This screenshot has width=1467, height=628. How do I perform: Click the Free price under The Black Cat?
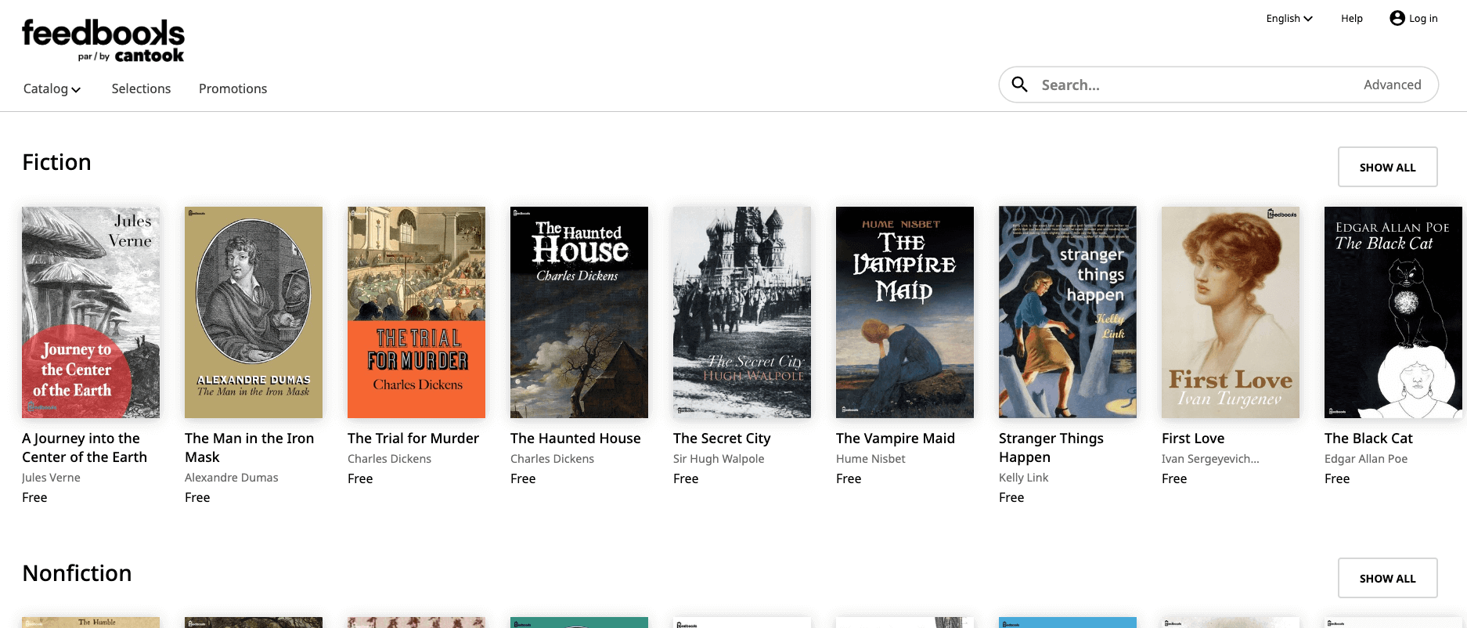coord(1337,478)
